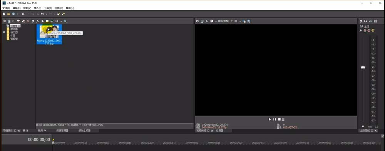Click the overlays grid icon in preview toolbar
Screen dimensions: 385x151
[x=236, y=22]
